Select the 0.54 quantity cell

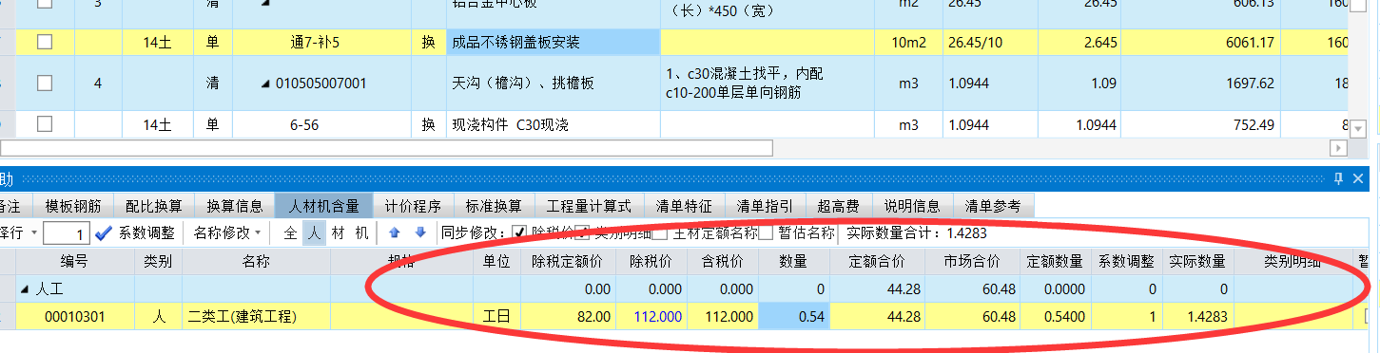793,316
